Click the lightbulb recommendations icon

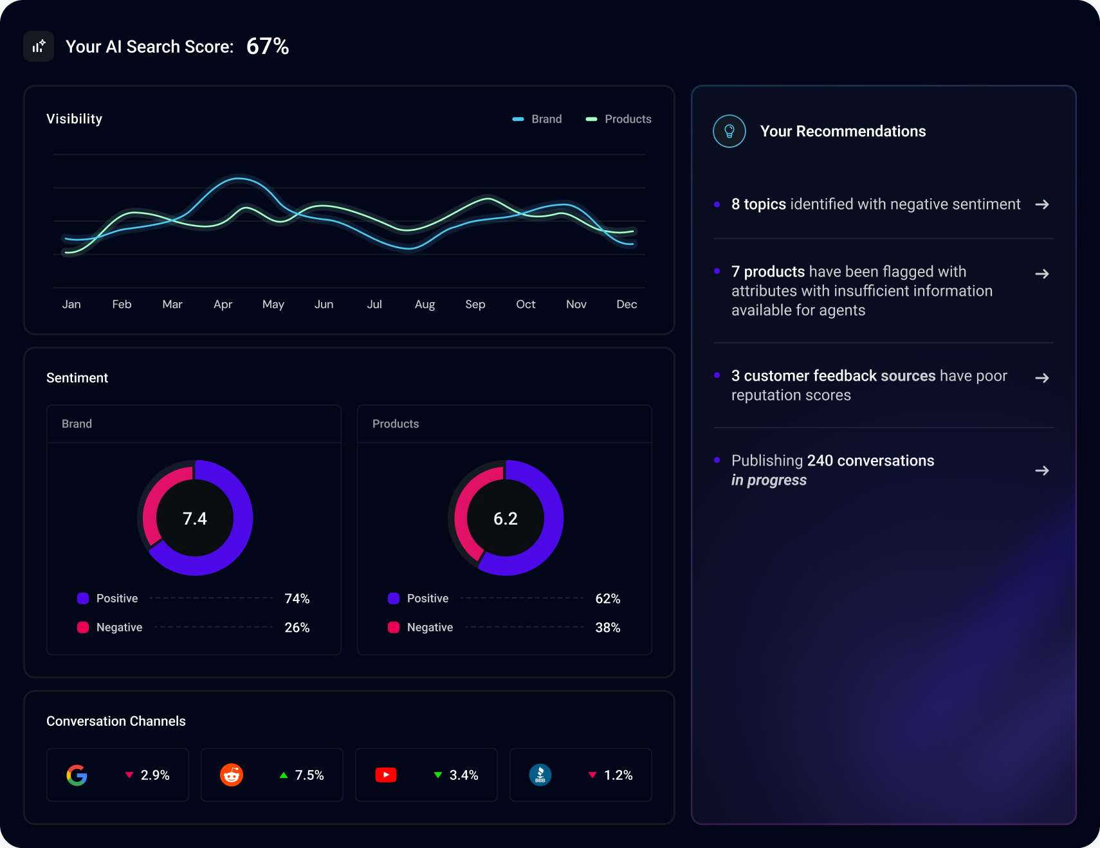(729, 131)
